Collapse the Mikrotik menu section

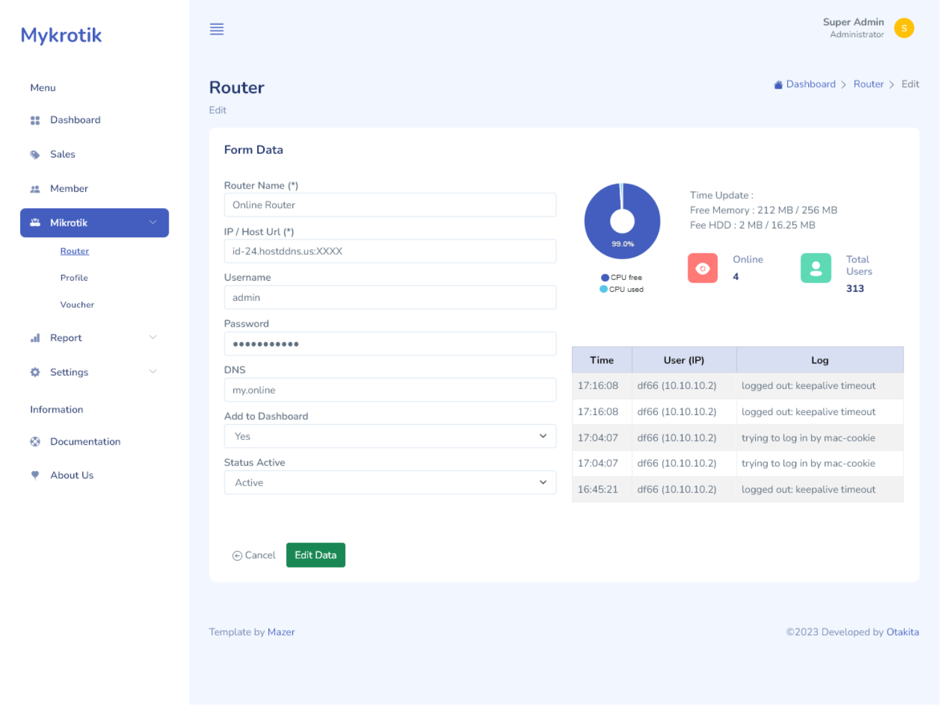(x=153, y=223)
